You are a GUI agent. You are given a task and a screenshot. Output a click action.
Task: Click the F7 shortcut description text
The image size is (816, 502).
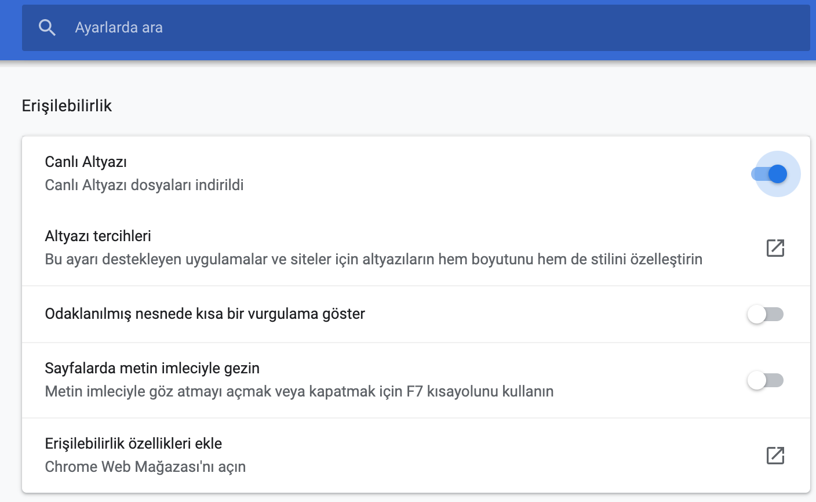(299, 391)
